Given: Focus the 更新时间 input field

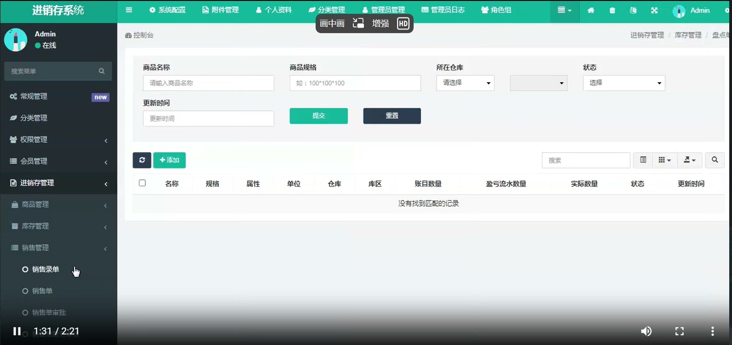Looking at the screenshot, I should pos(208,118).
